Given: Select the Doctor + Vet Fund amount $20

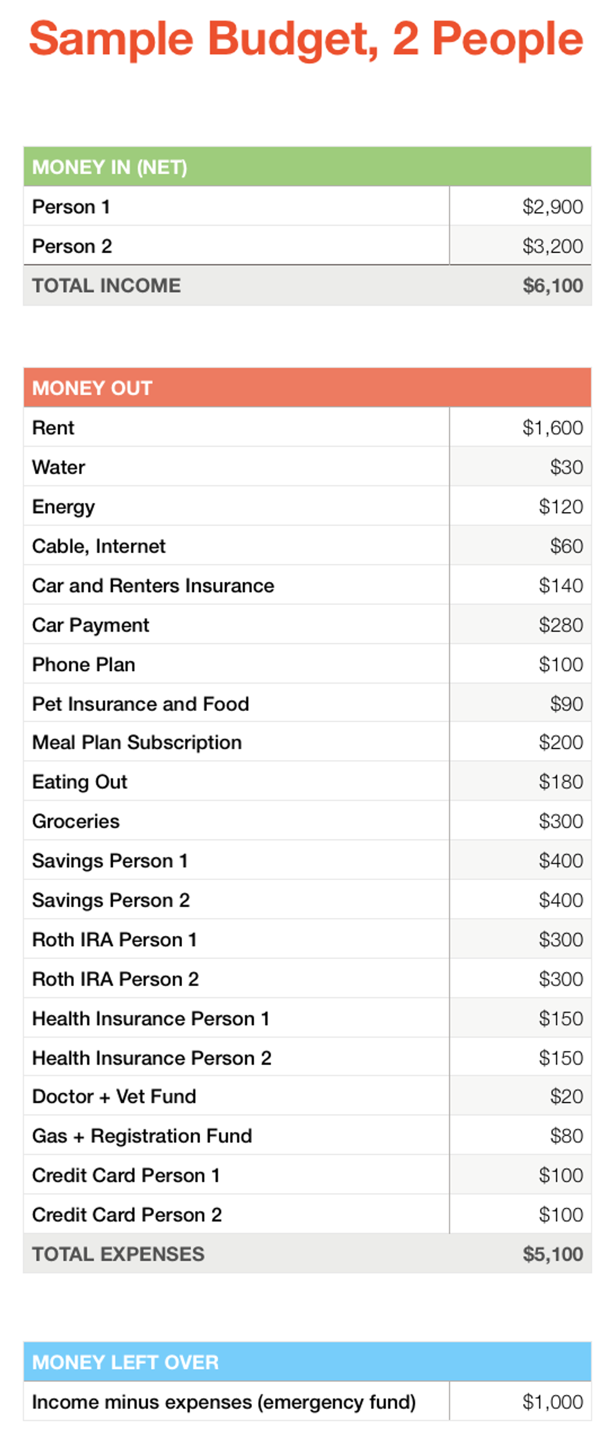Looking at the screenshot, I should click(x=566, y=1096).
